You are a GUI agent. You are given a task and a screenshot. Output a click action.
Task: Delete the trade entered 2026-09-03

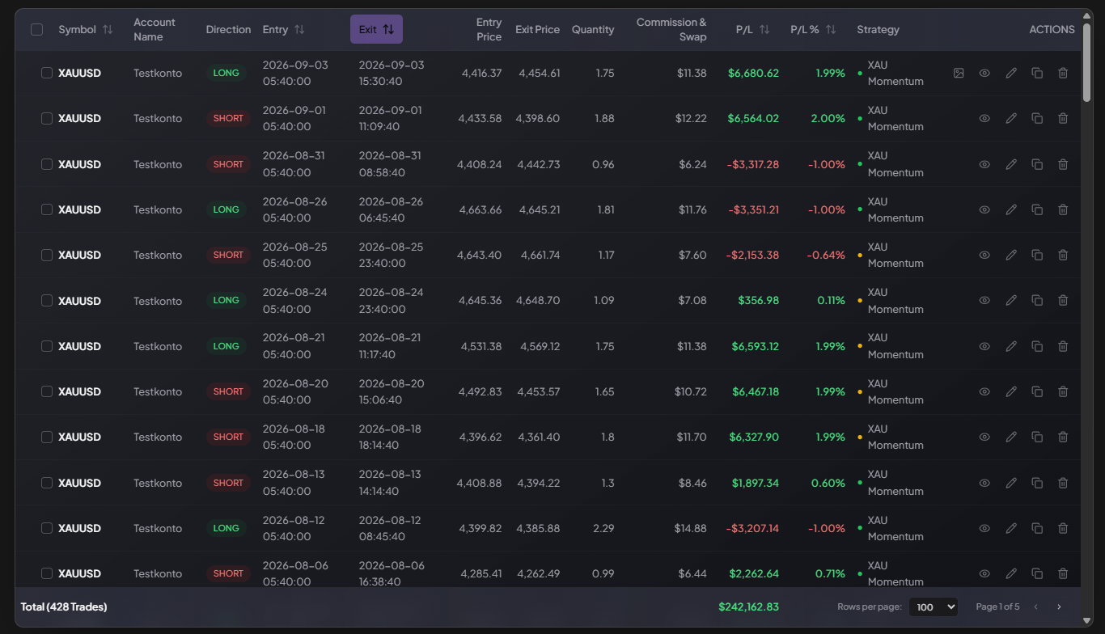coord(1063,73)
